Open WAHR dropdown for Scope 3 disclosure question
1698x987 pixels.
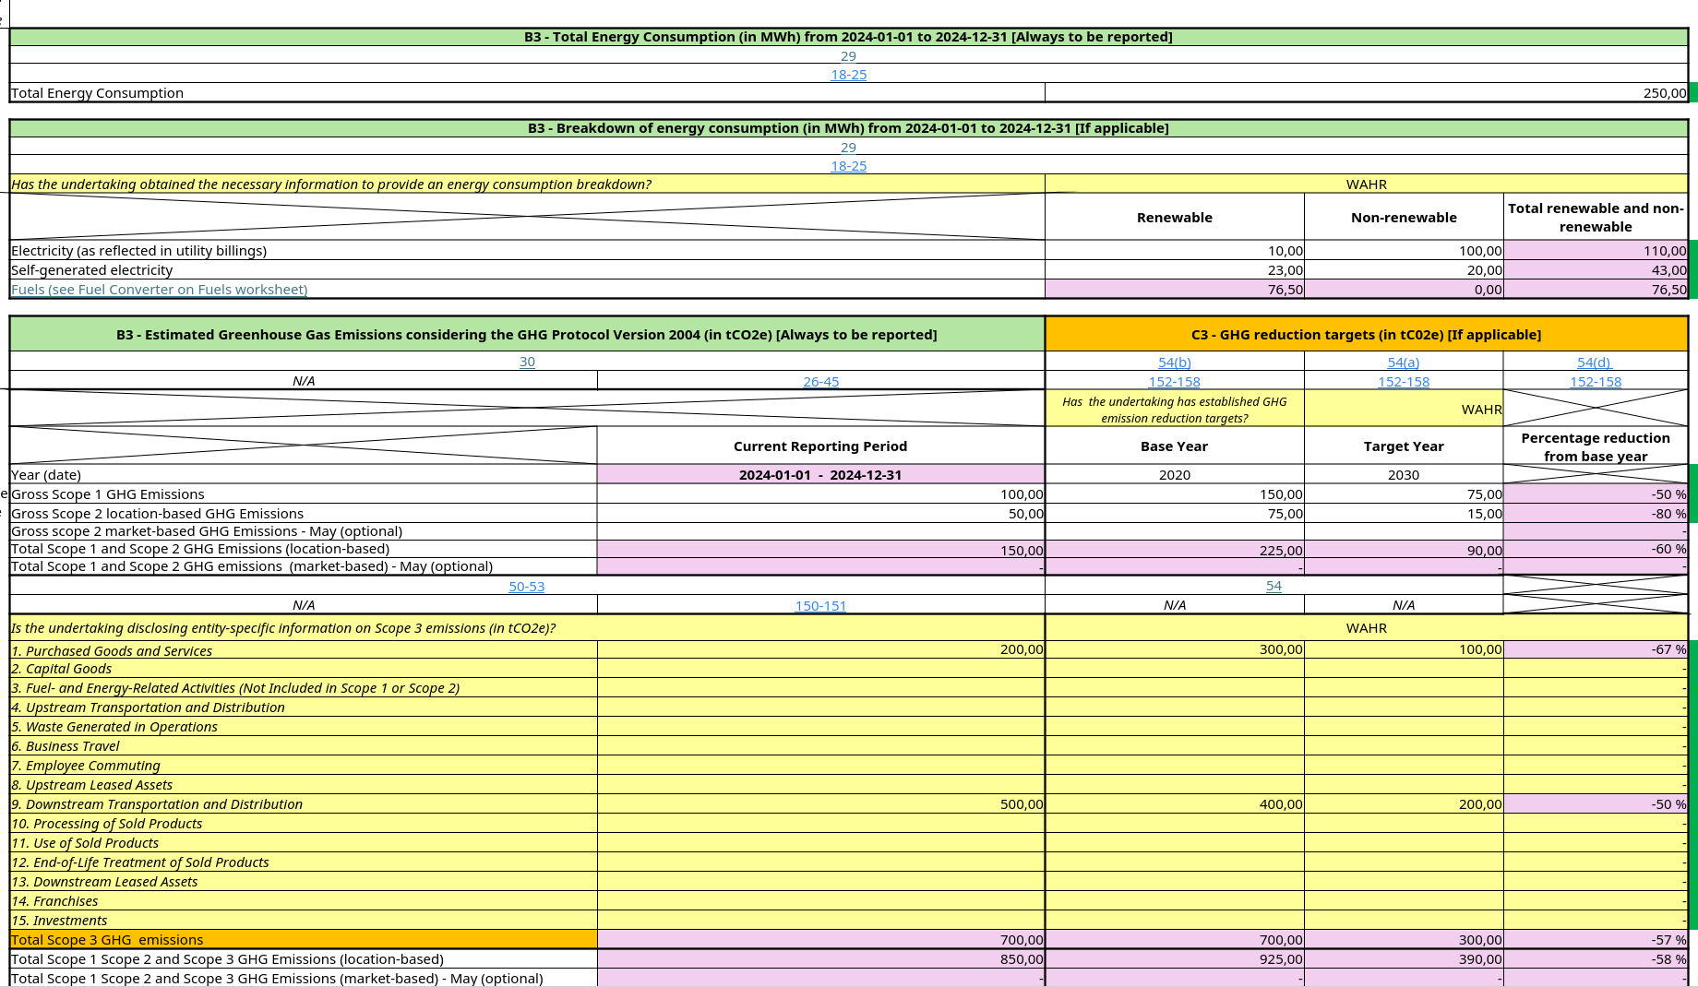1366,628
